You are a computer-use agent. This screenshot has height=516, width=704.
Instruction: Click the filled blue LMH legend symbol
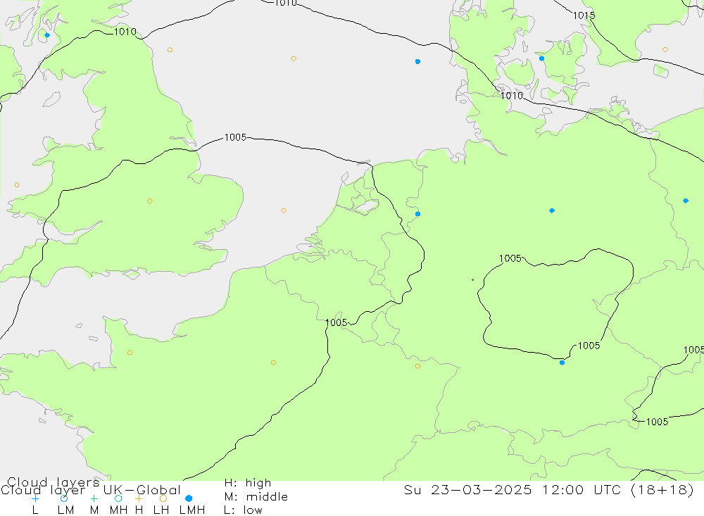(189, 498)
